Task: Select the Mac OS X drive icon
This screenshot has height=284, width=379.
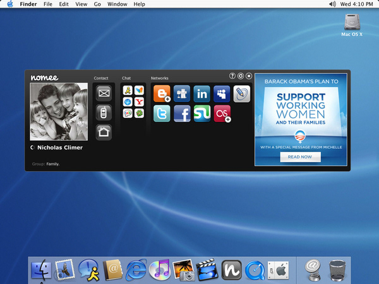Action: click(352, 25)
